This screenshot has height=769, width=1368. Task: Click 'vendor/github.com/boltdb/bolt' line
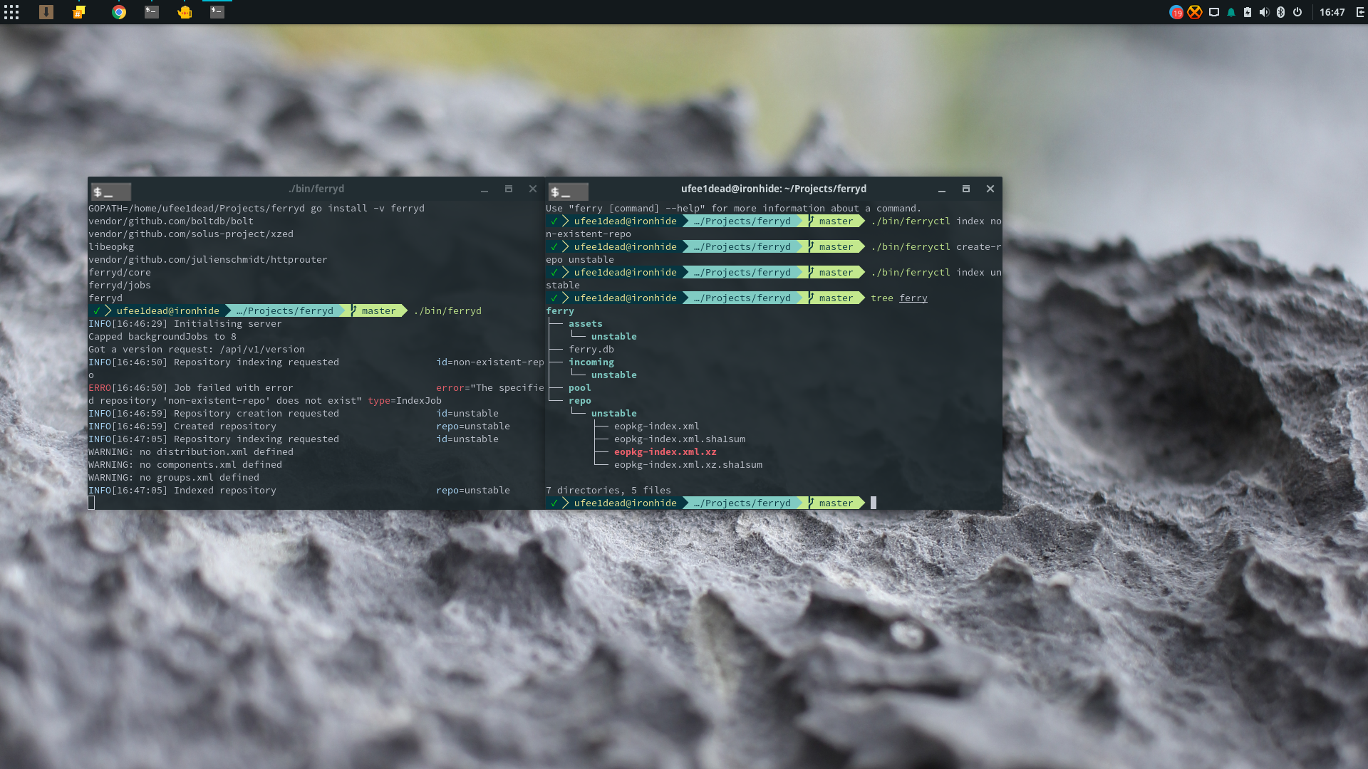pos(171,221)
